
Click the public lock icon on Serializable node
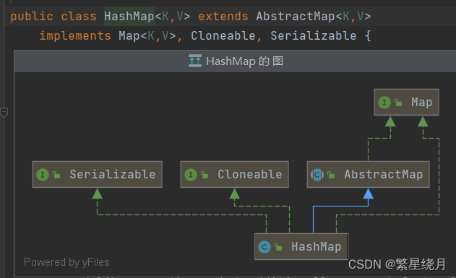[56, 174]
